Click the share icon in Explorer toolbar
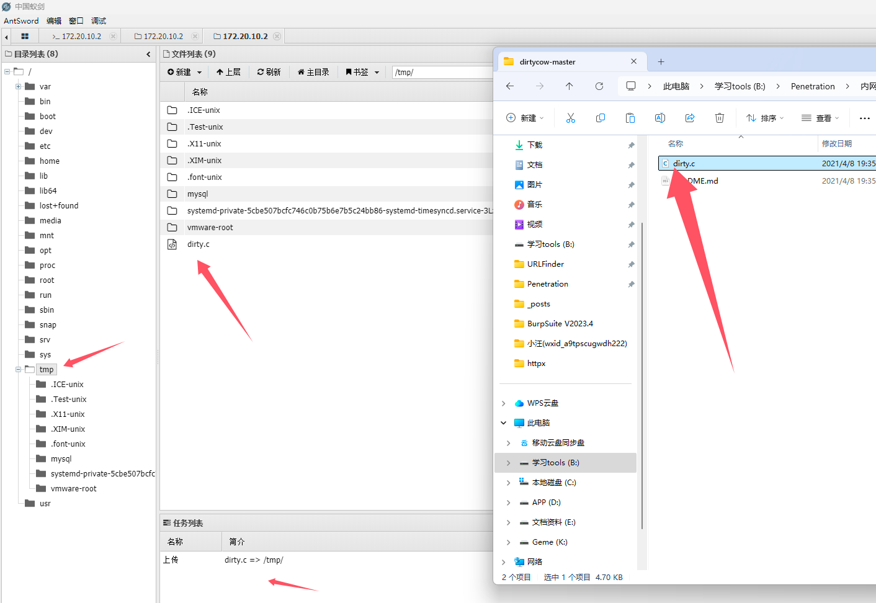 coord(689,118)
